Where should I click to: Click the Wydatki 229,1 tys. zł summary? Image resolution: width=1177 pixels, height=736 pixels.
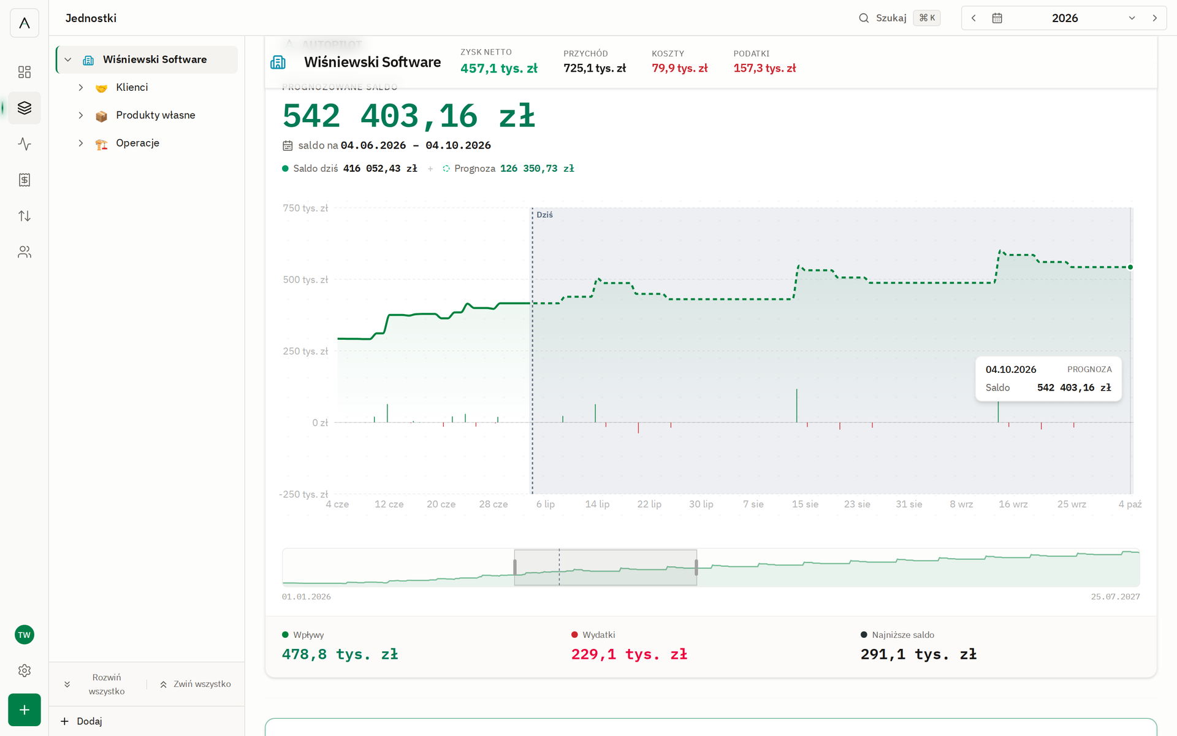pos(630,646)
